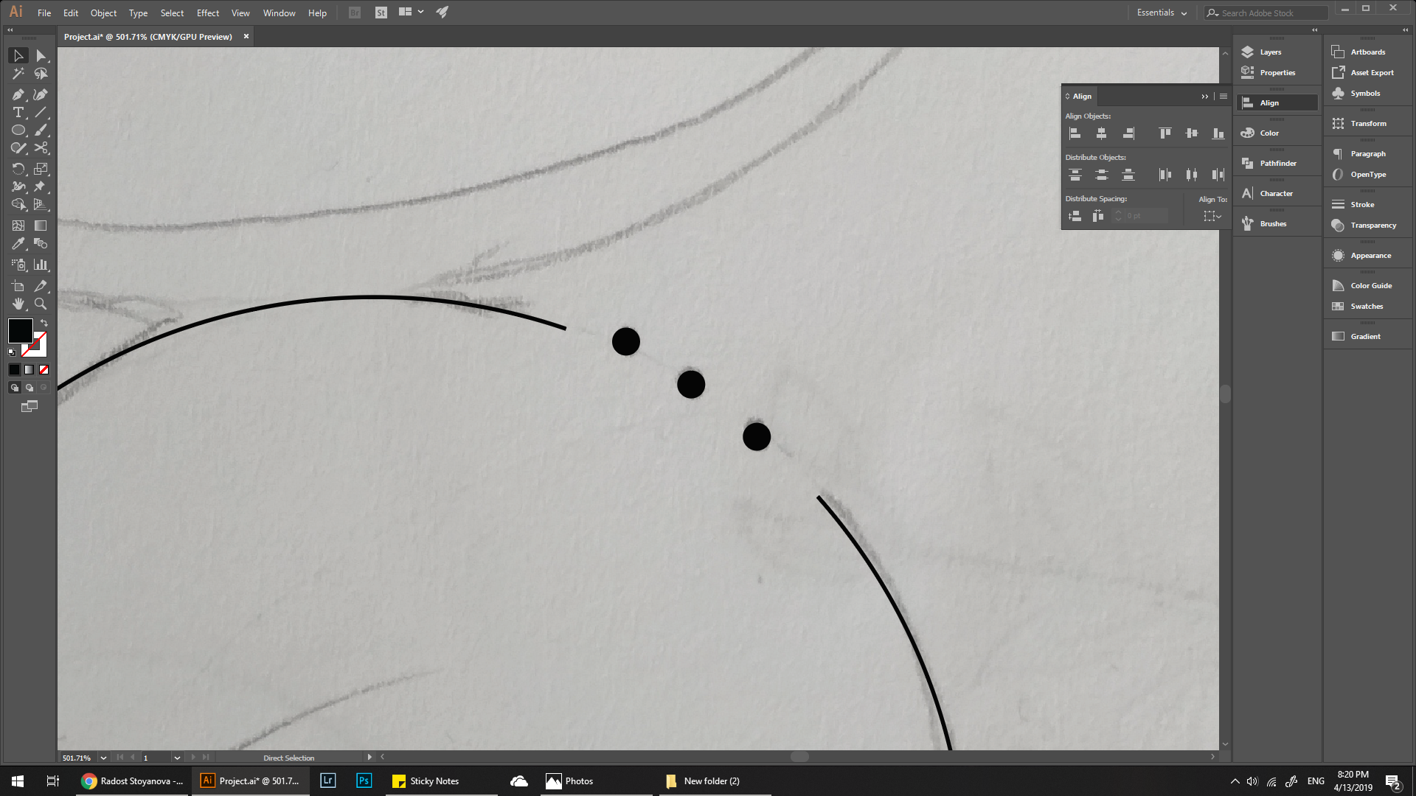1416x796 pixels.
Task: Select the Type tool
Action: pyautogui.click(x=18, y=113)
